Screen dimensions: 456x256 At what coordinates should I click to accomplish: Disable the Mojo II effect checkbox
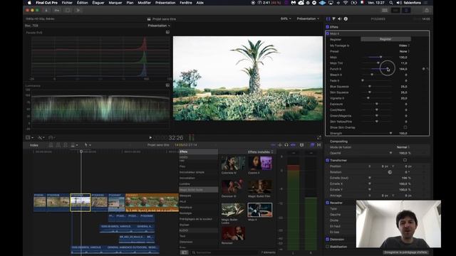(328, 33)
